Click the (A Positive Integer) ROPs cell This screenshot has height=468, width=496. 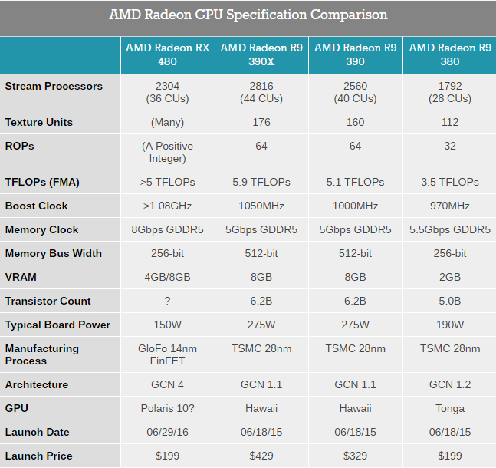pyautogui.click(x=168, y=152)
